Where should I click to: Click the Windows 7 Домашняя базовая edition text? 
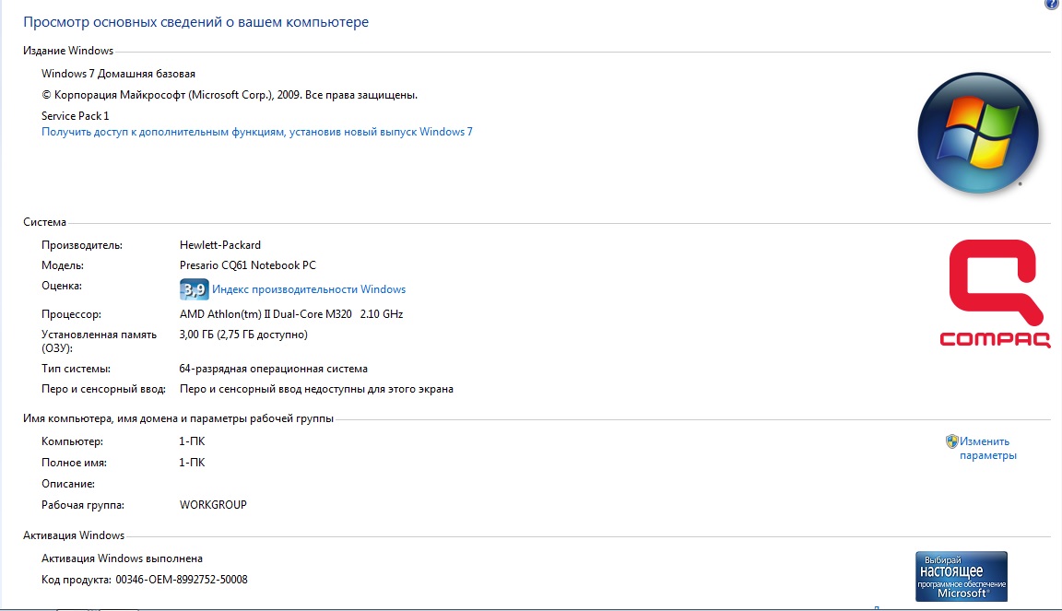pyautogui.click(x=118, y=74)
